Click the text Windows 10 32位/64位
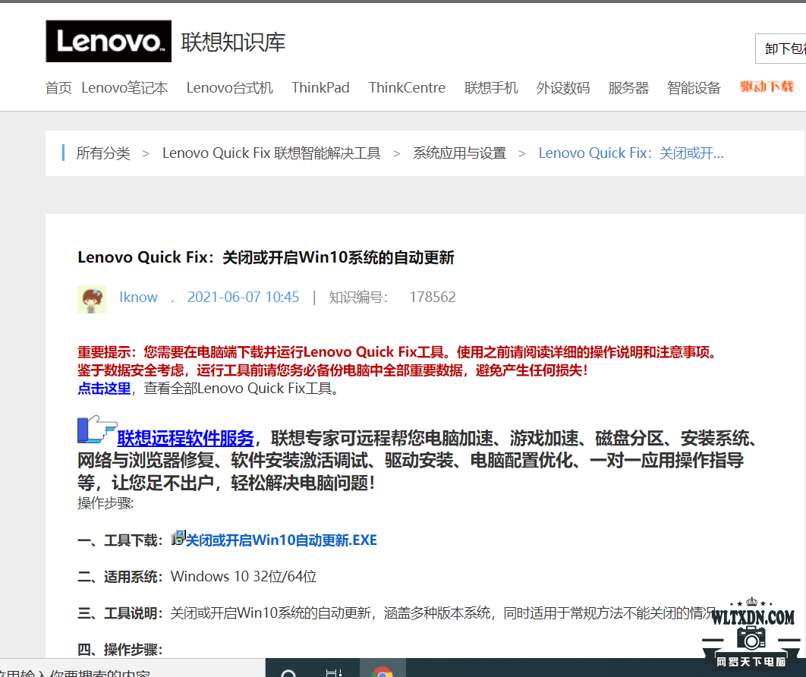The image size is (806, 677). [244, 577]
